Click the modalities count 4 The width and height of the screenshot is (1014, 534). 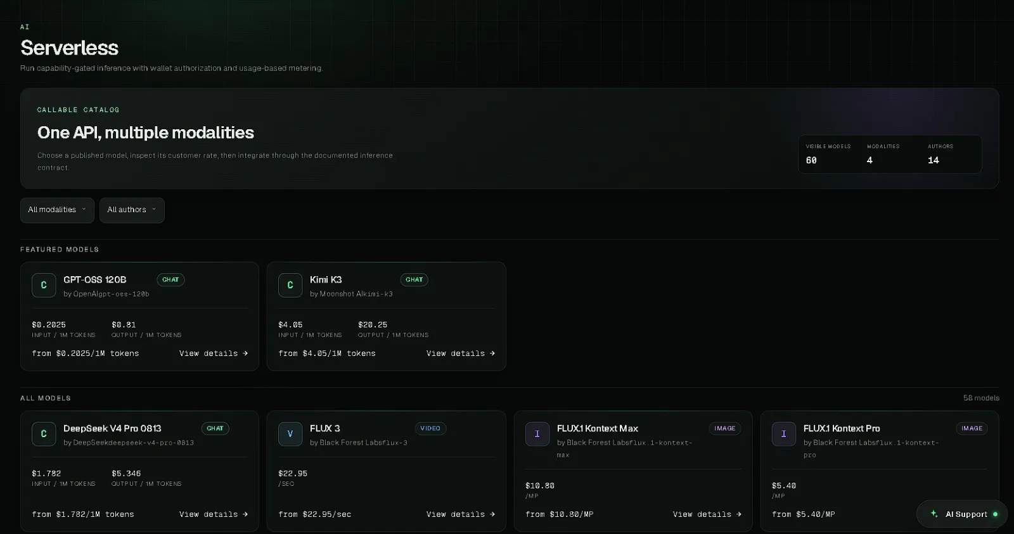(x=870, y=160)
